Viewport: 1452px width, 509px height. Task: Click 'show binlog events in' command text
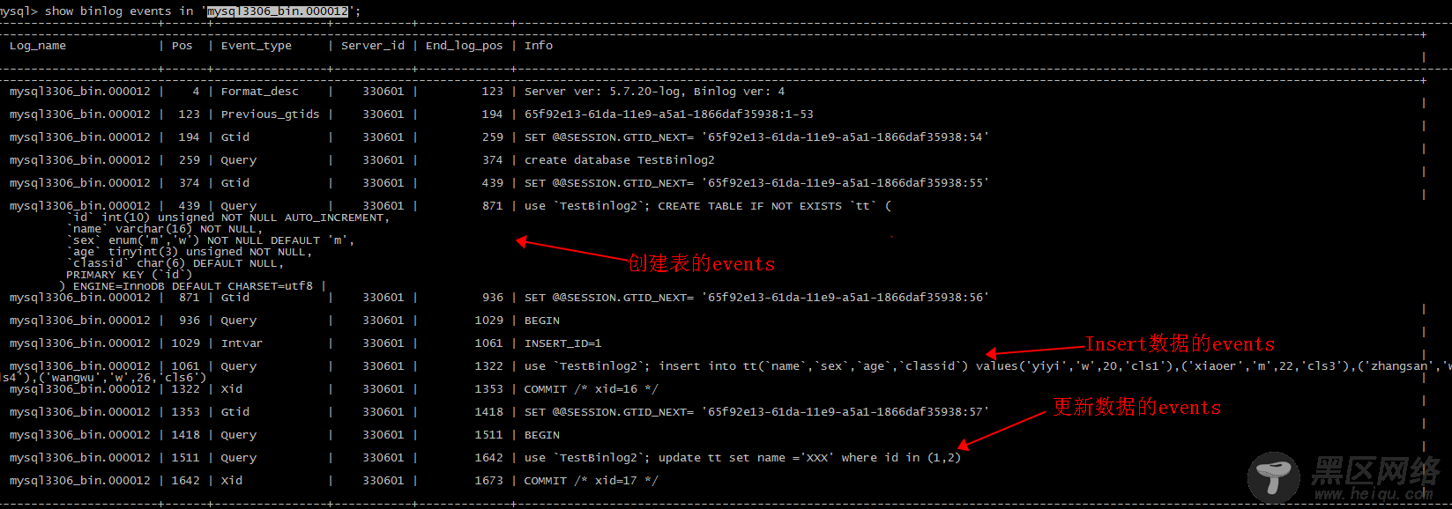pyautogui.click(x=118, y=11)
